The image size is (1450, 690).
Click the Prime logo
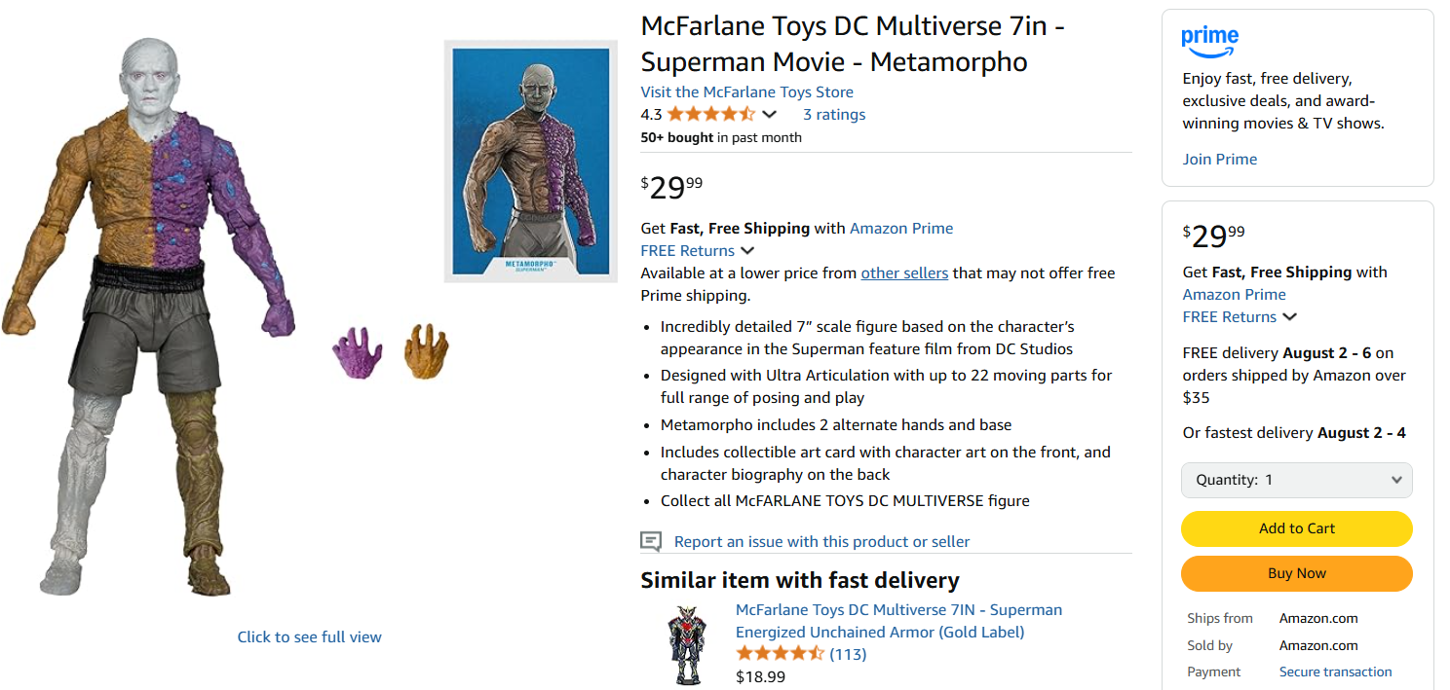[x=1209, y=42]
